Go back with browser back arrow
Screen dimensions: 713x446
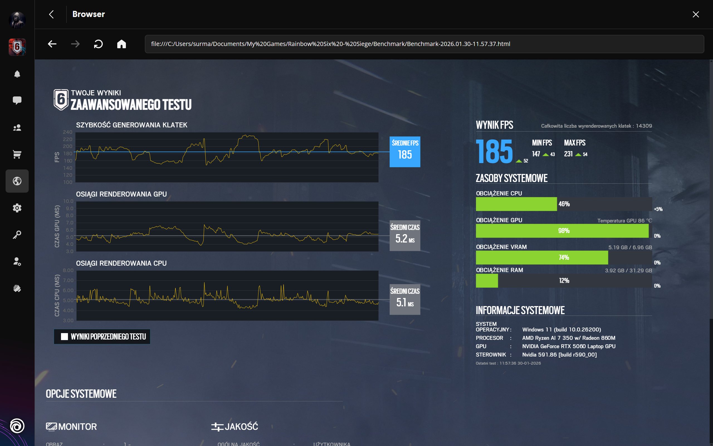pyautogui.click(x=52, y=44)
